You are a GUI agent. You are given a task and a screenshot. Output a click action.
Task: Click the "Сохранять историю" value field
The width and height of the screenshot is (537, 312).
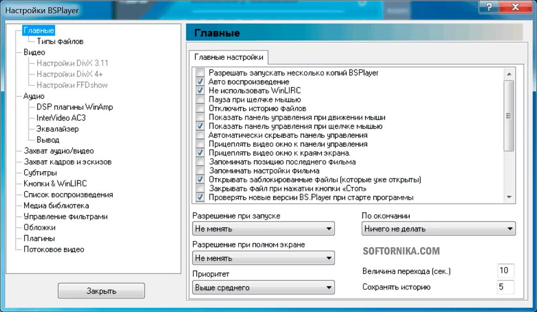point(505,287)
